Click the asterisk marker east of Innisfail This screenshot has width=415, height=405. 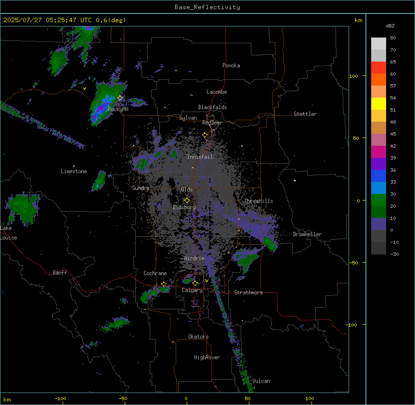[x=242, y=146]
